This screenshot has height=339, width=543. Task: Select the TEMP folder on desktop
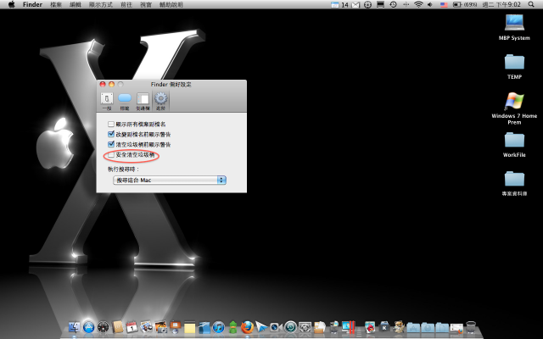tap(514, 62)
